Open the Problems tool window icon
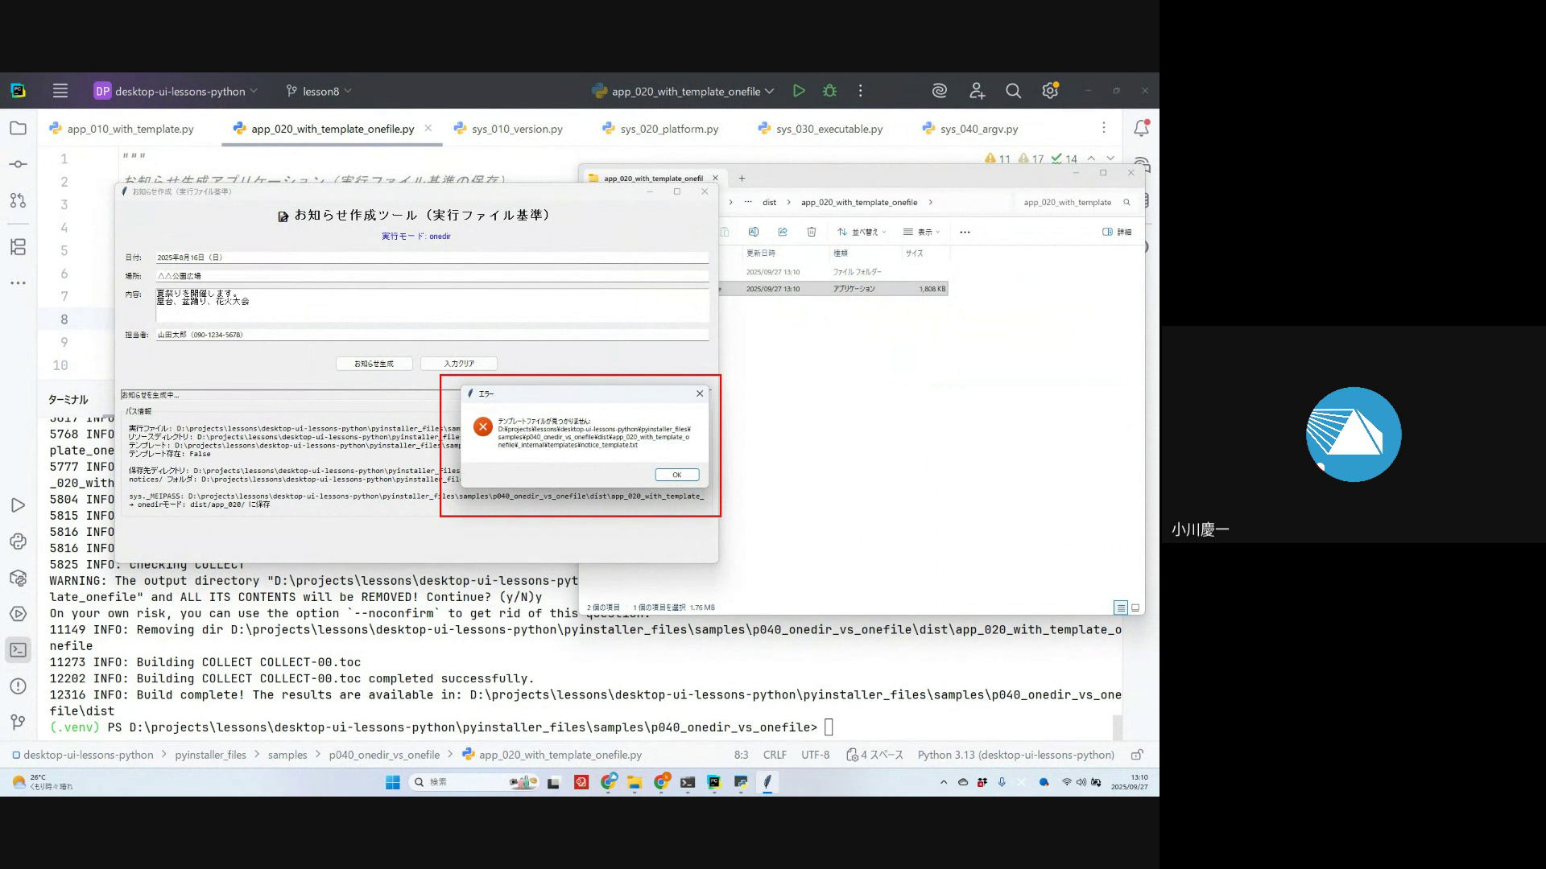Image resolution: width=1546 pixels, height=869 pixels. click(x=18, y=686)
